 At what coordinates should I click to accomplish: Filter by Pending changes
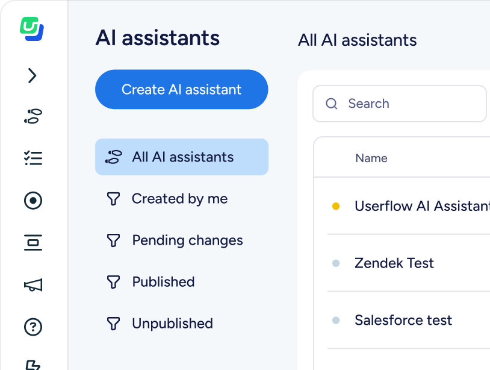click(187, 240)
